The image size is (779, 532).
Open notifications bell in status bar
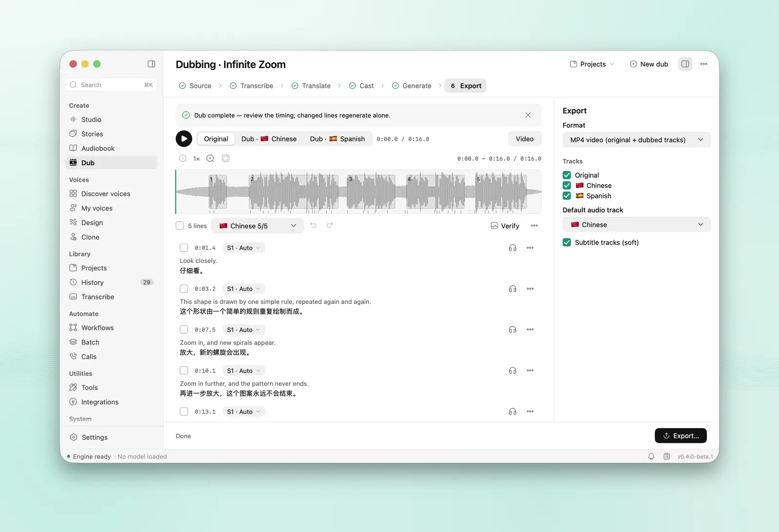[651, 456]
